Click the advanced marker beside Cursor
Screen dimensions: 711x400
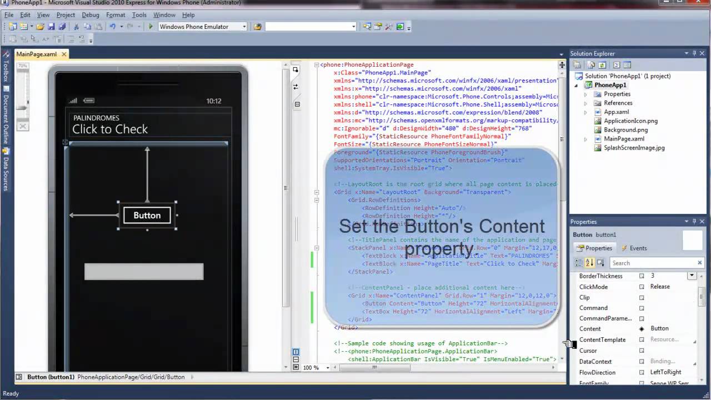(642, 351)
